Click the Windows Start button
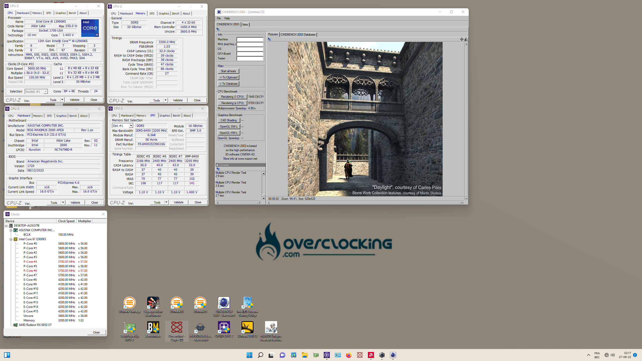The height and width of the screenshot is (361, 642). point(249,355)
